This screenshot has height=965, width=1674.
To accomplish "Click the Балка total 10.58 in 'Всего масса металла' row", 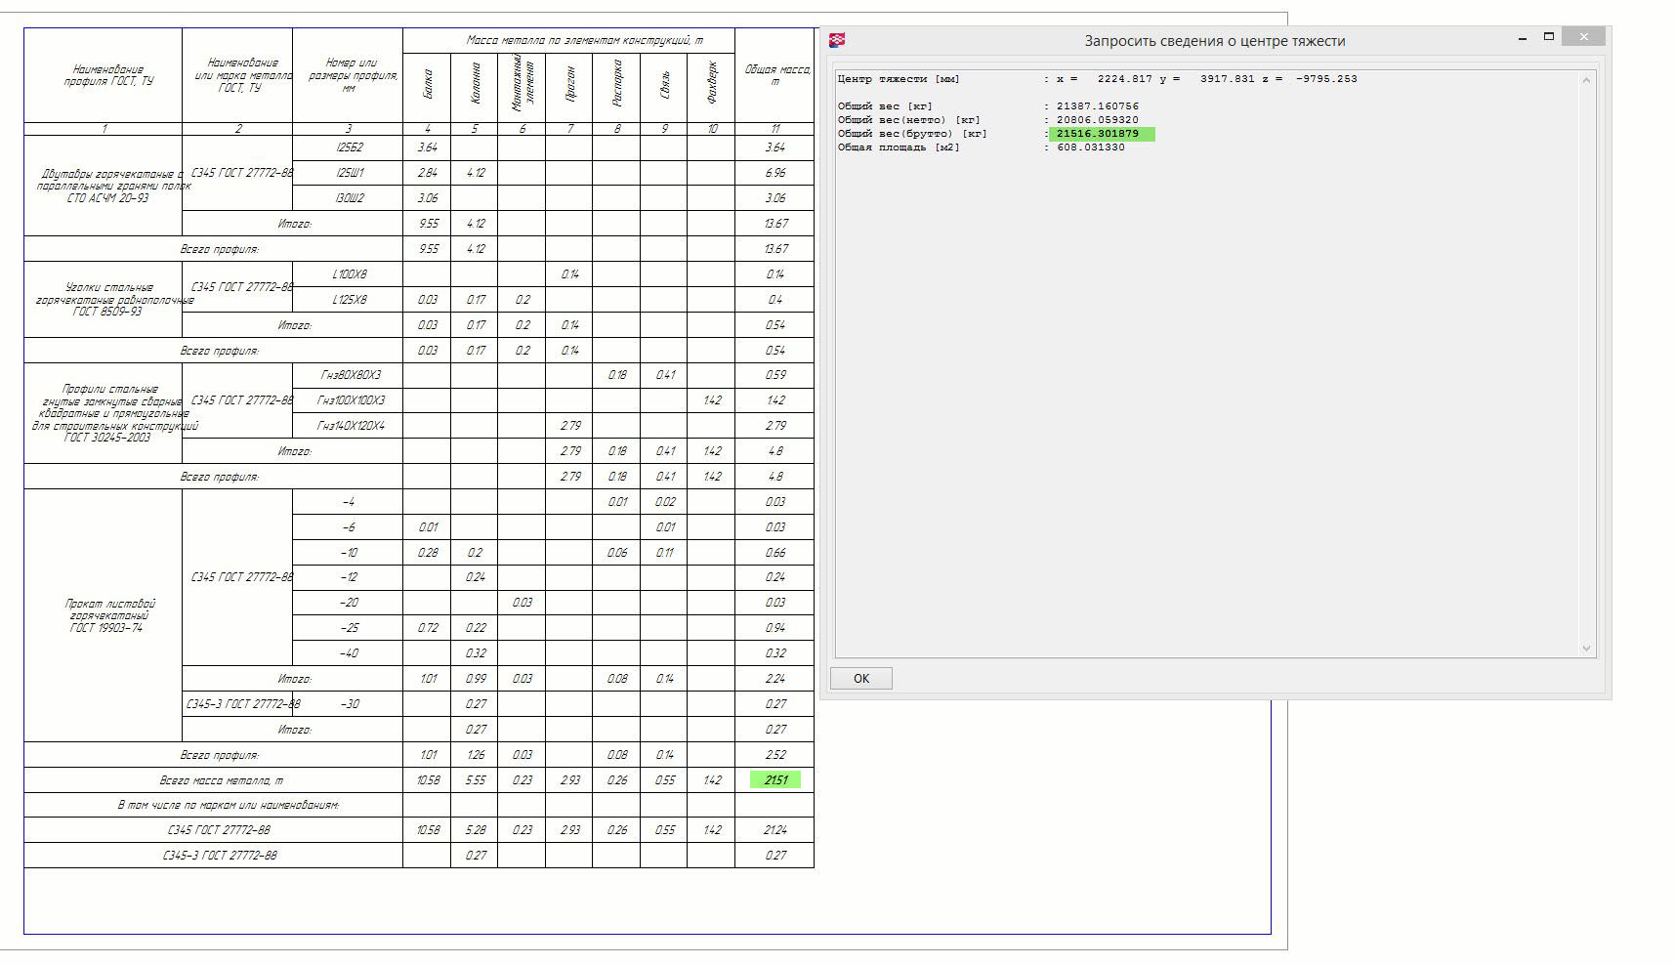I will pos(427,780).
